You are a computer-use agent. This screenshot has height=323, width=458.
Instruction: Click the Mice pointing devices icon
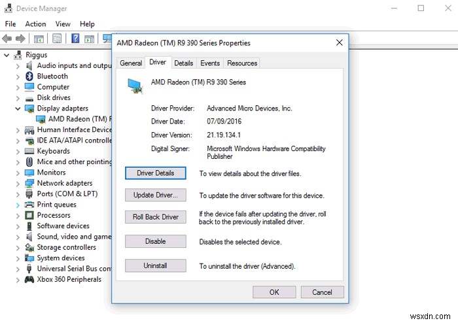(x=29, y=161)
